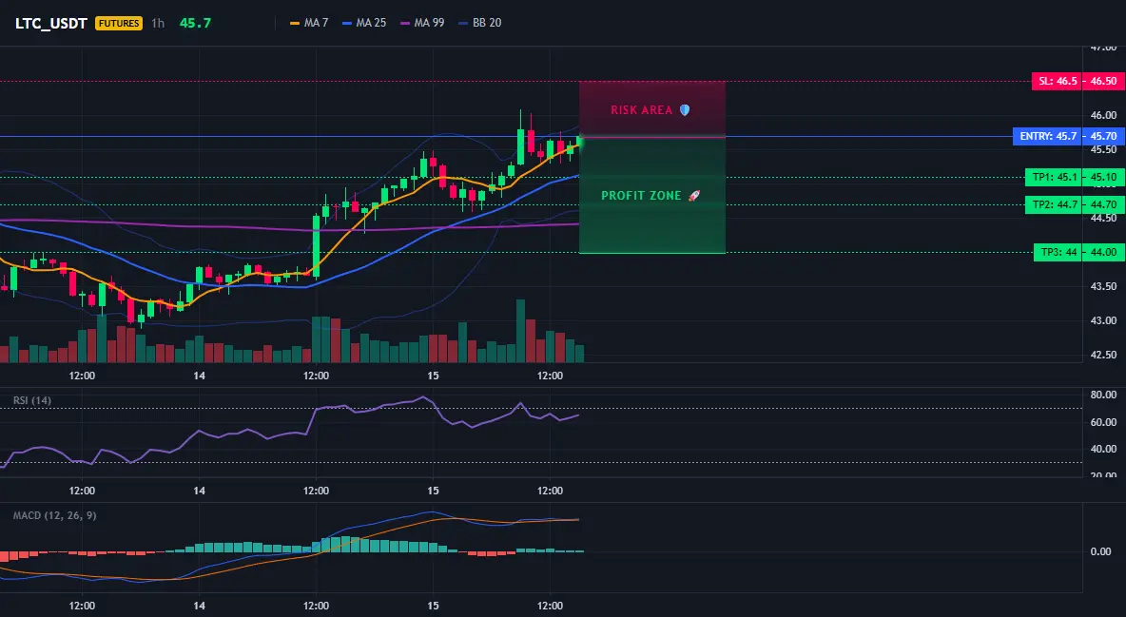The height and width of the screenshot is (617, 1126).
Task: Click the FUTURES badge
Action: pyautogui.click(x=119, y=23)
